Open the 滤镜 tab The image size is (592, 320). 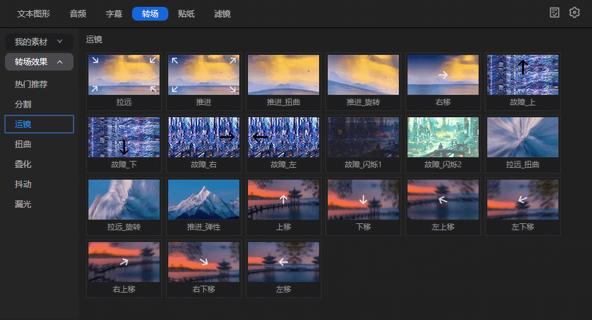click(x=222, y=14)
